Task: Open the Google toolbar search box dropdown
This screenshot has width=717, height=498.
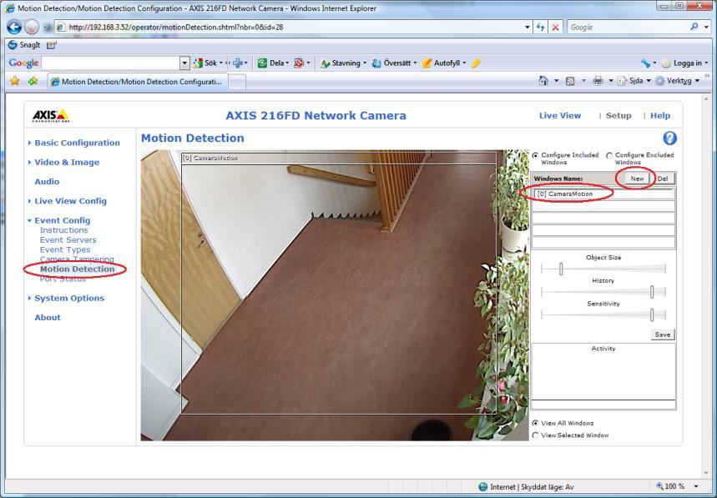Action: pos(184,63)
